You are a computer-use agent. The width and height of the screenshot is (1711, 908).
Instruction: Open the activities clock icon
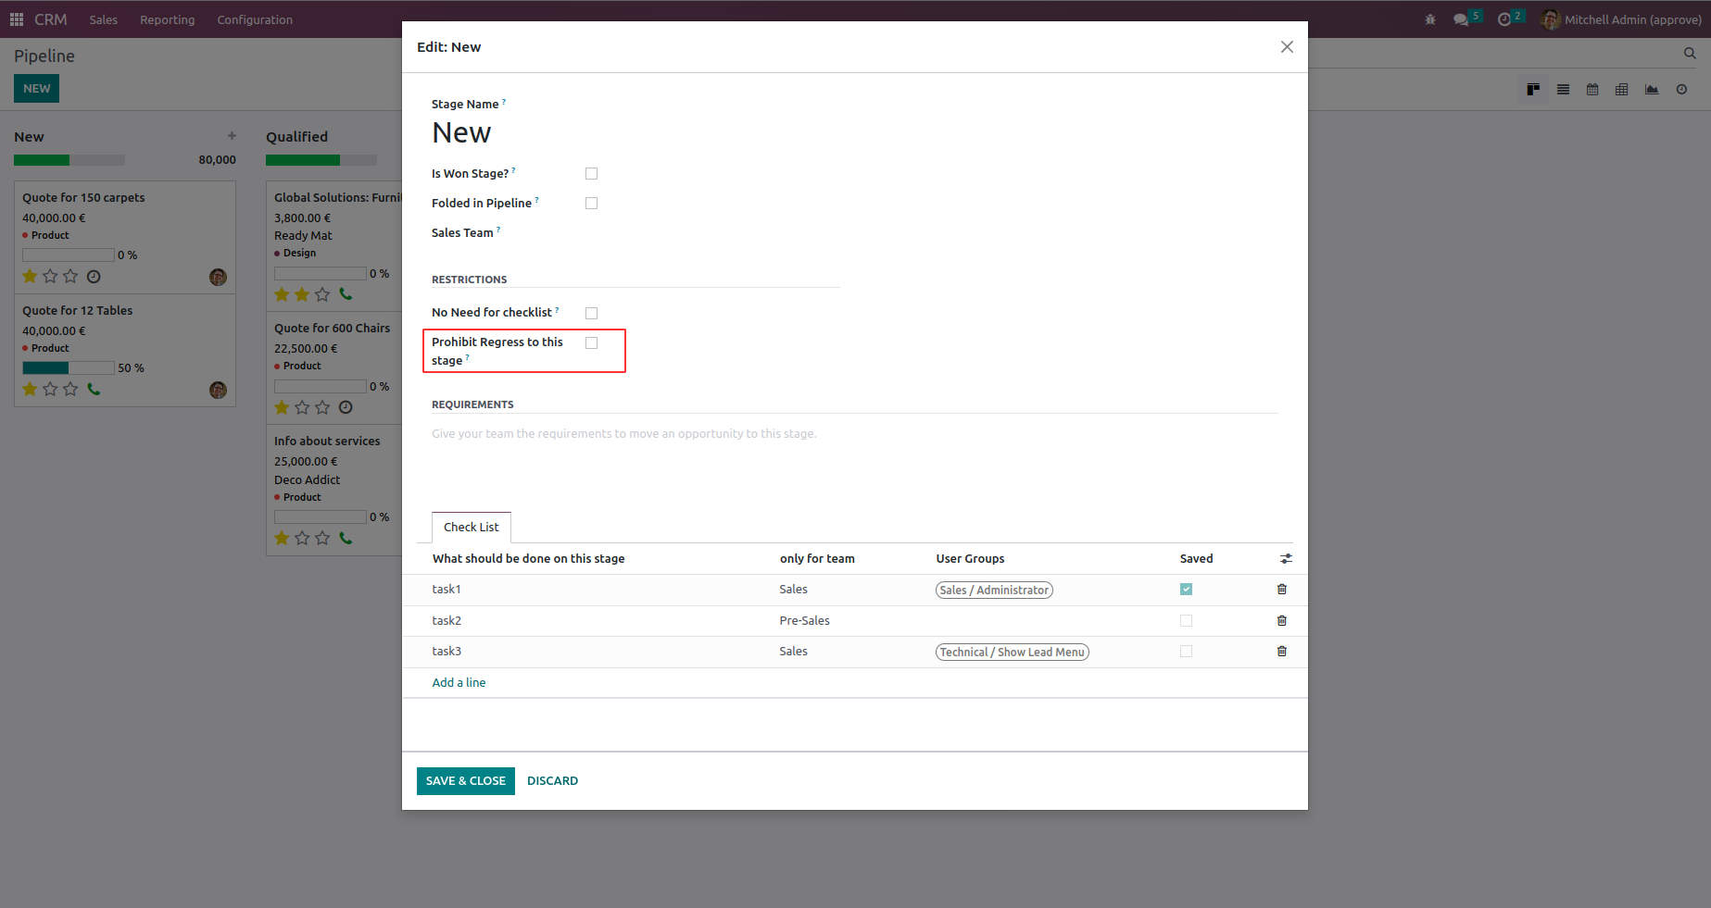tap(1504, 19)
